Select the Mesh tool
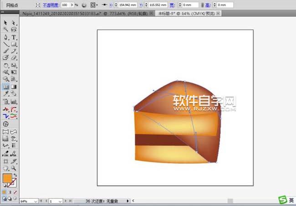Screen dimensions: 296x206 coord(6,87)
